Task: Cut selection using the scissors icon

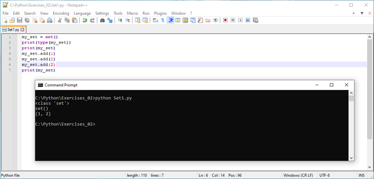Action: pyautogui.click(x=60, y=20)
